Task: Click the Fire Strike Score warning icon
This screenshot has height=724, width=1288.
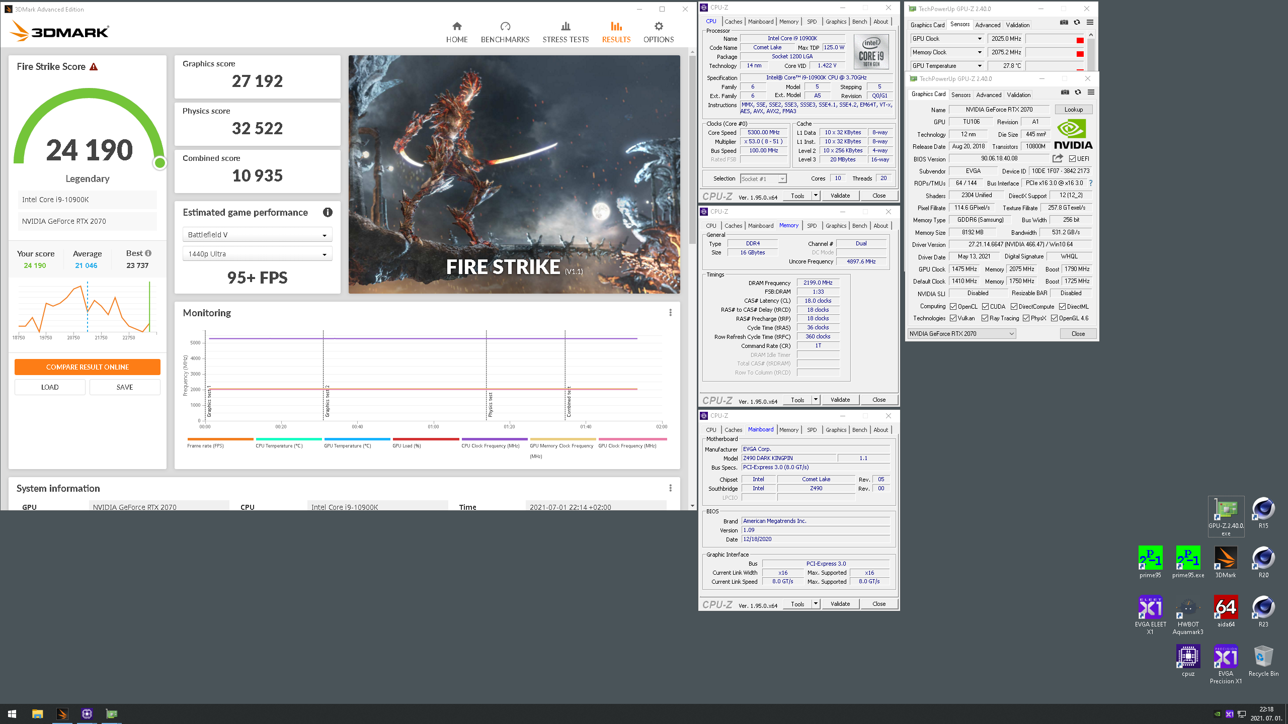Action: click(x=94, y=67)
